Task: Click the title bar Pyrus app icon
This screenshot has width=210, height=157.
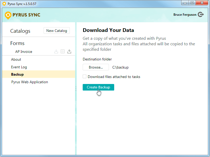Action: (x=4, y=4)
